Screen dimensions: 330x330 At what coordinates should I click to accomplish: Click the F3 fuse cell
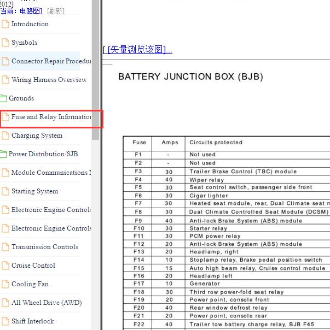point(138,172)
